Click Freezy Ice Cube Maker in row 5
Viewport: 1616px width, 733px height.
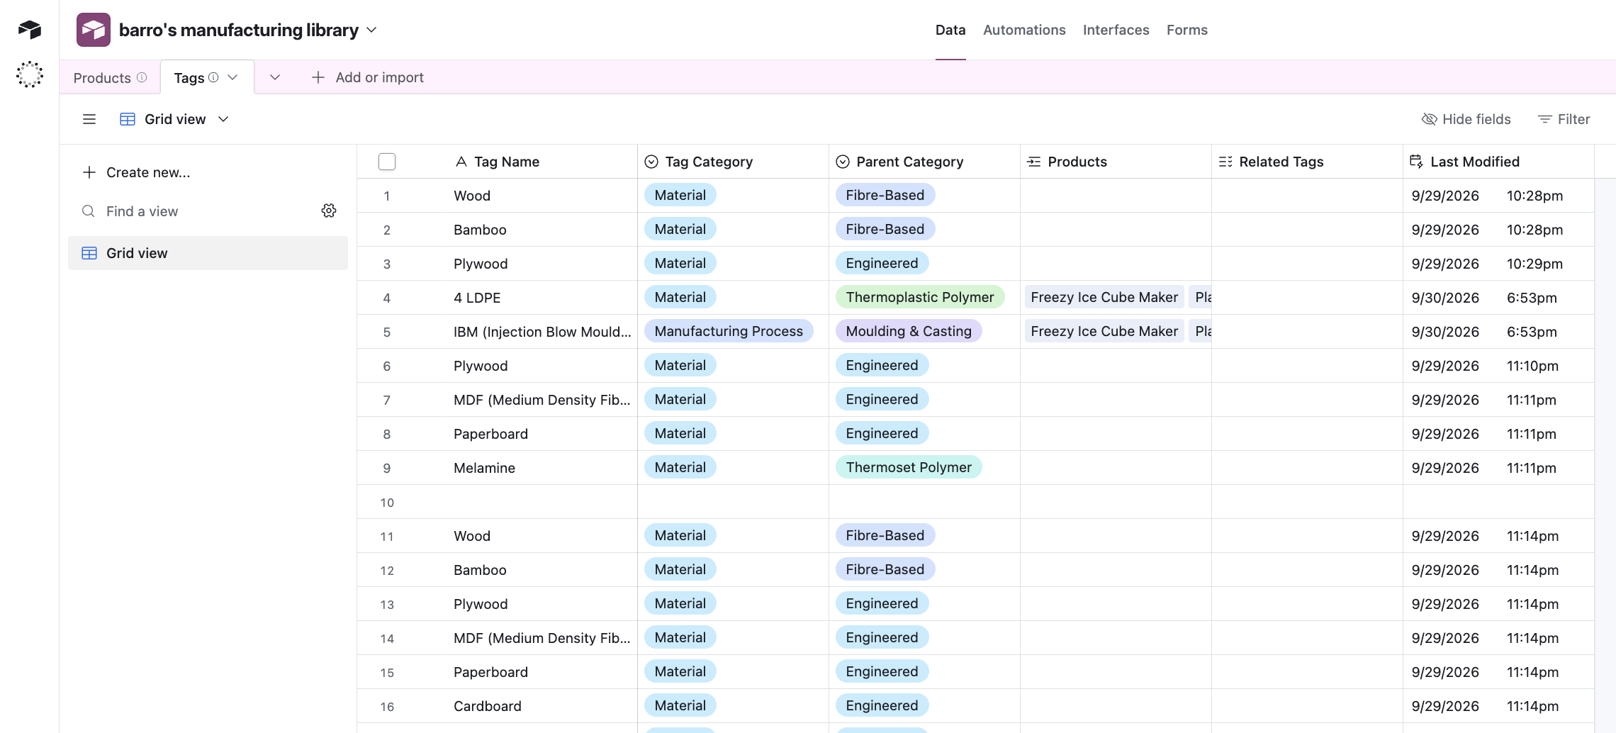(1104, 331)
